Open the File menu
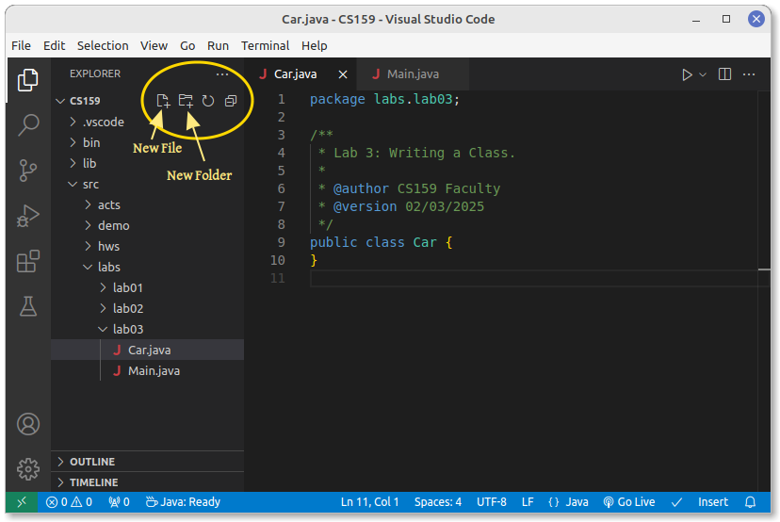Screen dimensions: 780x522 point(21,46)
